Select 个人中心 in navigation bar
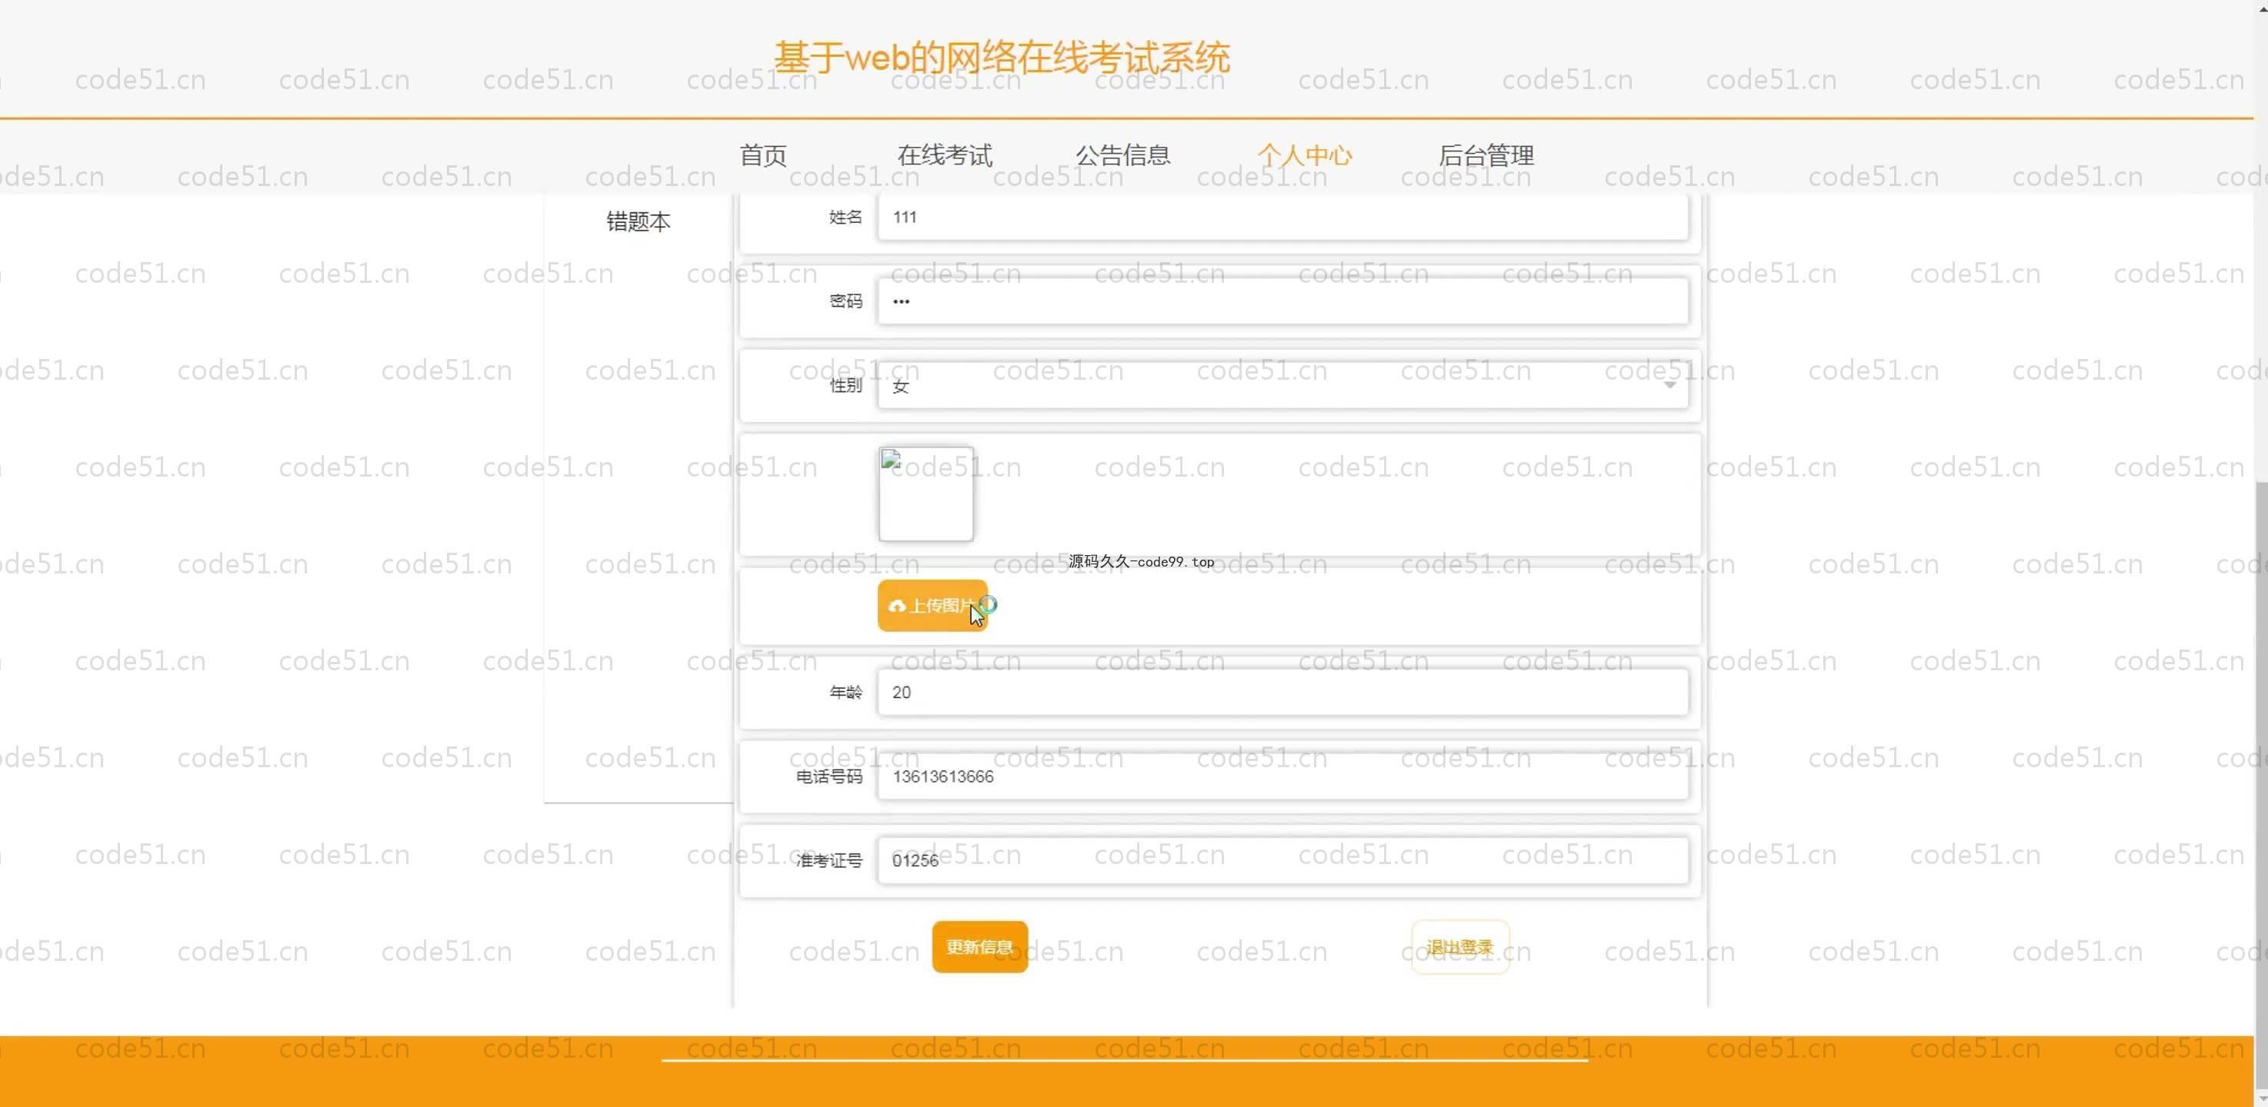Image resolution: width=2268 pixels, height=1107 pixels. [x=1304, y=156]
